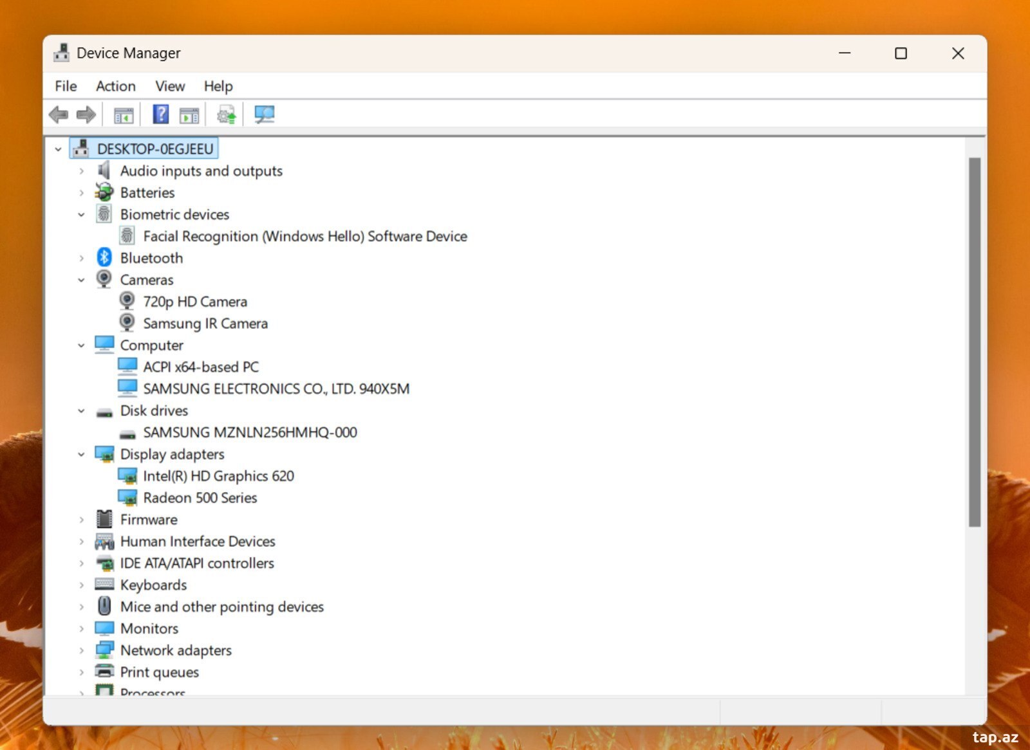Expand the Batteries node
This screenshot has height=750, width=1030.
pos(82,193)
